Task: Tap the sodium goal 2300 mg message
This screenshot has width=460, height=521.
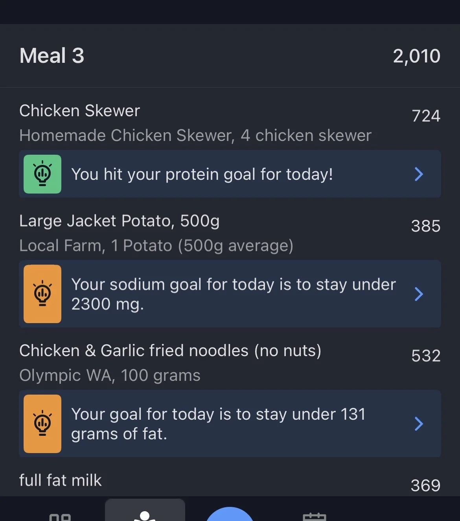Action: point(233,294)
